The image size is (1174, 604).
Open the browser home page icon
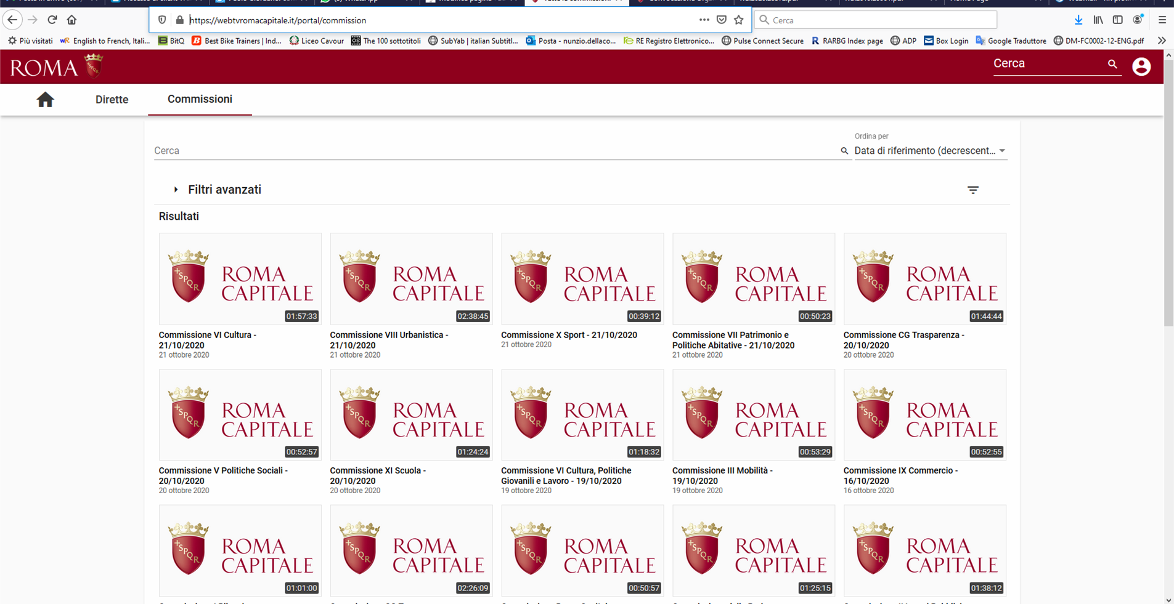(71, 20)
